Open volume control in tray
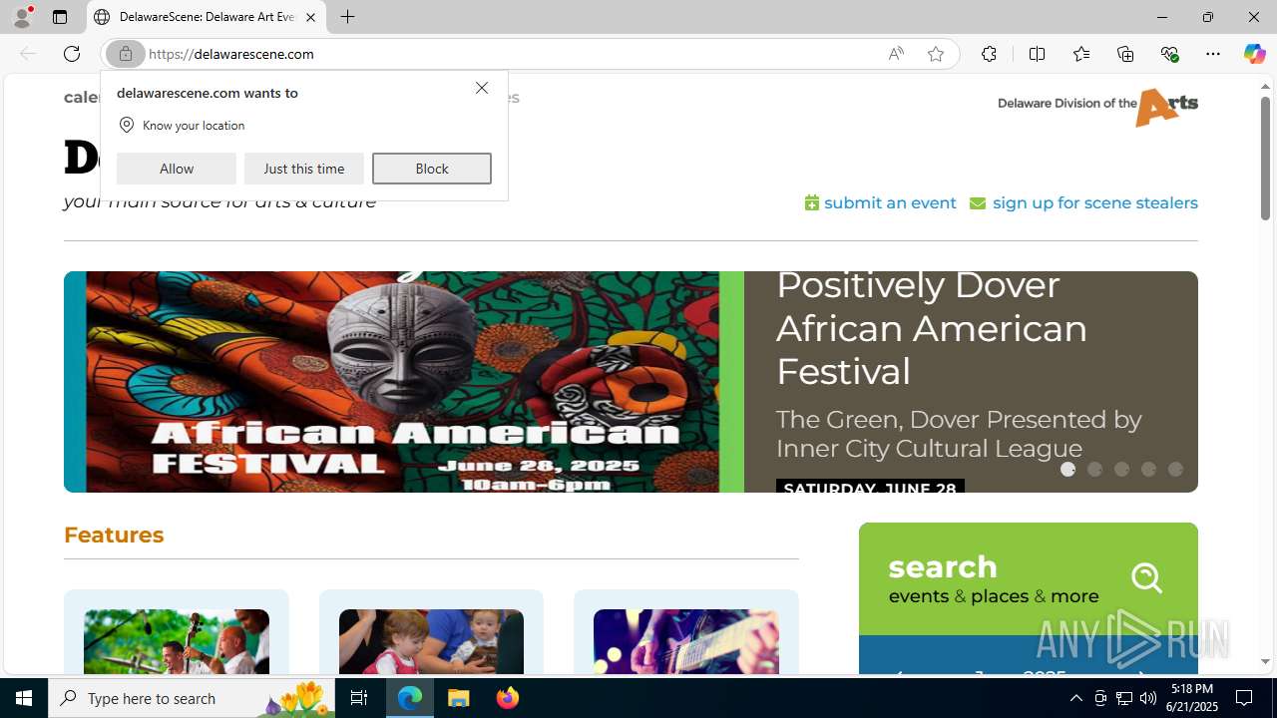The width and height of the screenshot is (1277, 718). pos(1148,698)
